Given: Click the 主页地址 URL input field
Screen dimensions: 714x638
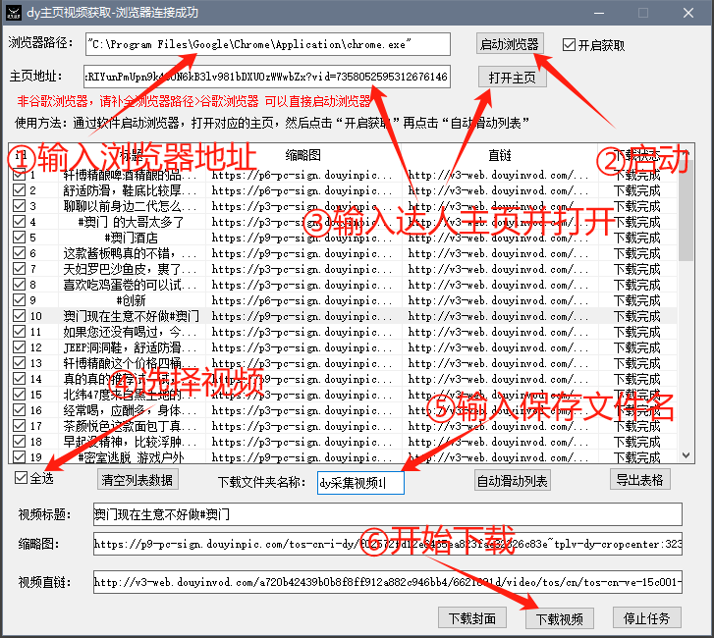Looking at the screenshot, I should [266, 77].
